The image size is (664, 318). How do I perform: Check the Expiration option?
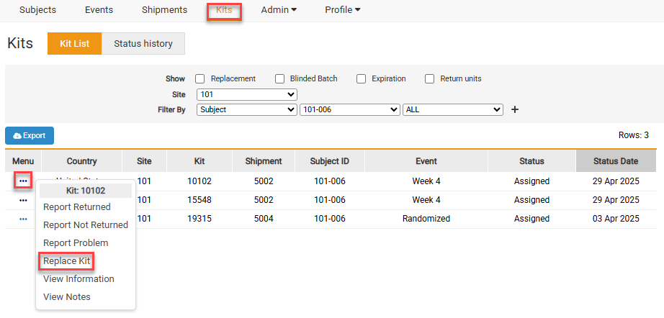tap(362, 79)
